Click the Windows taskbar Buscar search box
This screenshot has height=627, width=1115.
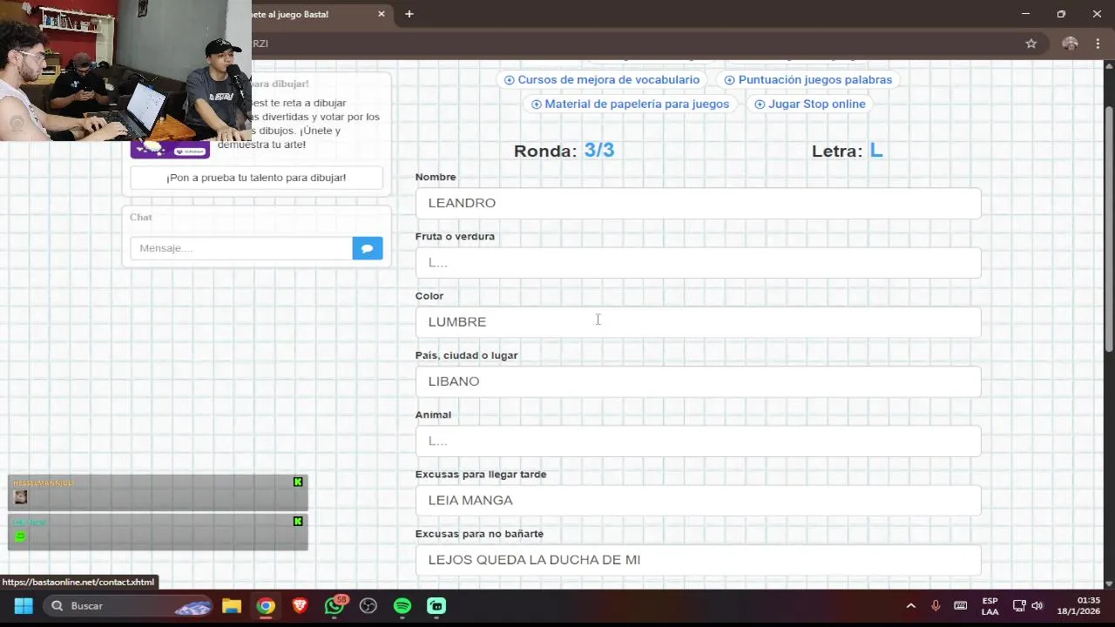127,605
